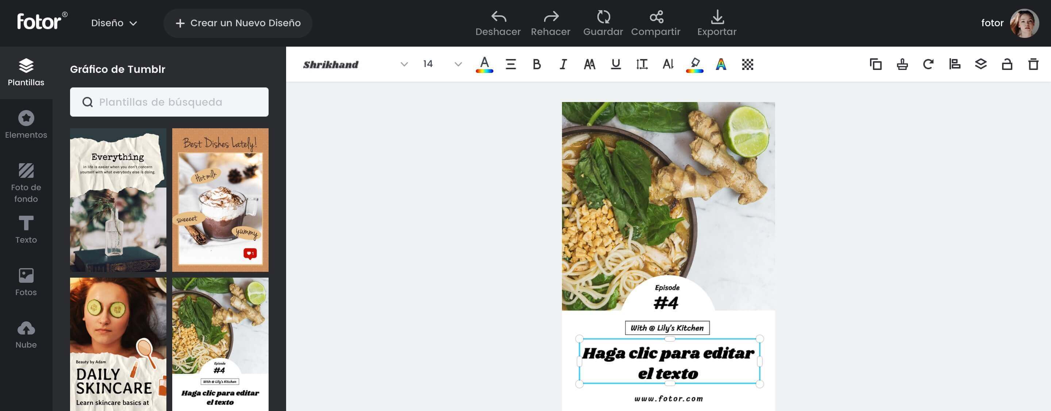This screenshot has width=1051, height=411.
Task: Click the Export download icon
Action: pyautogui.click(x=717, y=17)
